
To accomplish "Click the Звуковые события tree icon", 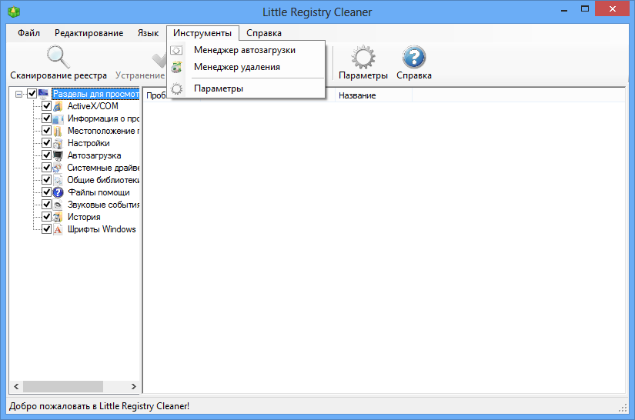I will pyautogui.click(x=58, y=205).
